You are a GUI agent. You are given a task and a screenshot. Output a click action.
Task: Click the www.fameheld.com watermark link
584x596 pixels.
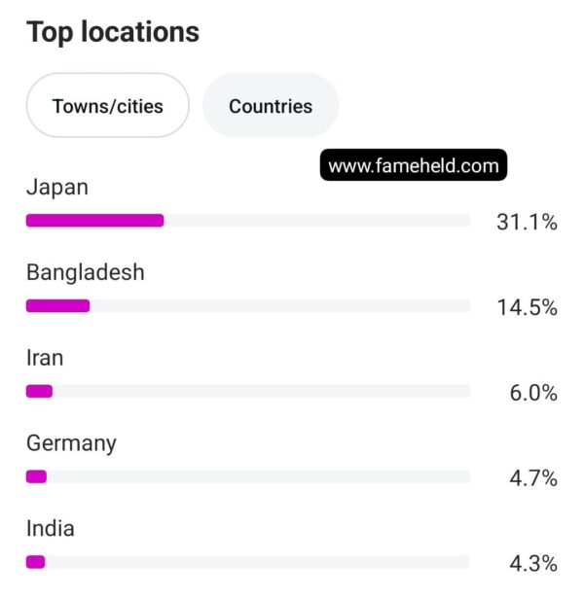pyautogui.click(x=414, y=166)
